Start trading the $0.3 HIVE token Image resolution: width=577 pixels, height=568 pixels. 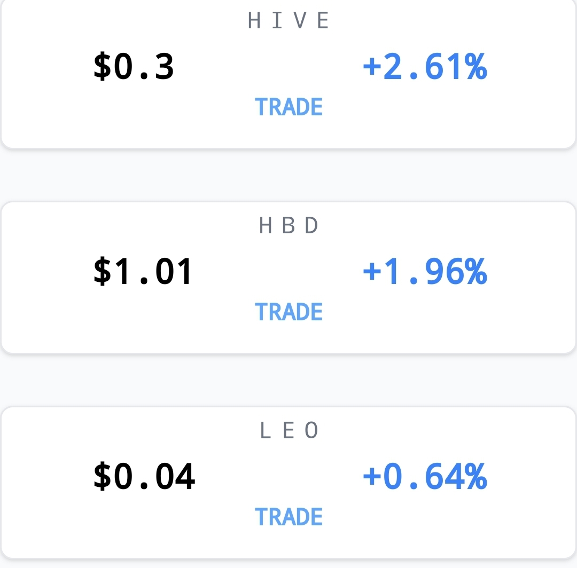[x=288, y=107]
